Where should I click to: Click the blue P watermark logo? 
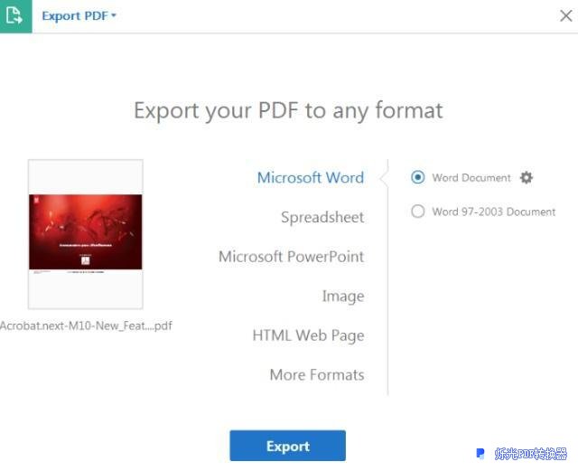(x=480, y=453)
